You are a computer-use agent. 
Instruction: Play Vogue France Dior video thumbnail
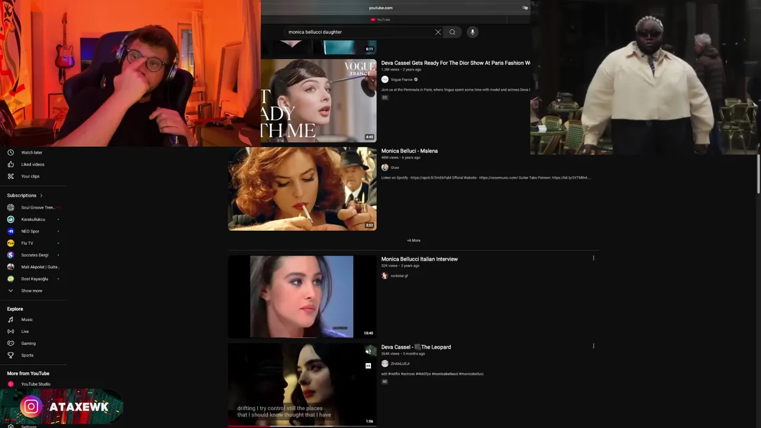click(x=319, y=100)
